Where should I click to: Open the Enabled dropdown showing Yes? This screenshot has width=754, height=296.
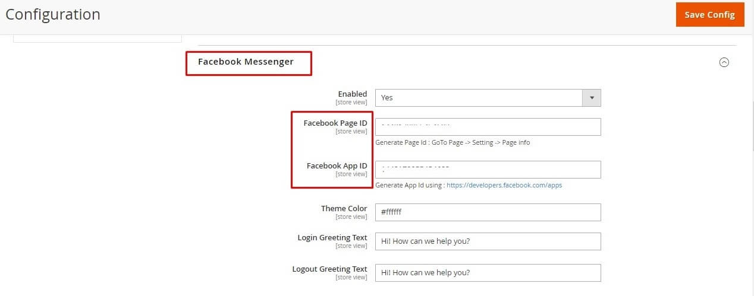(x=488, y=98)
